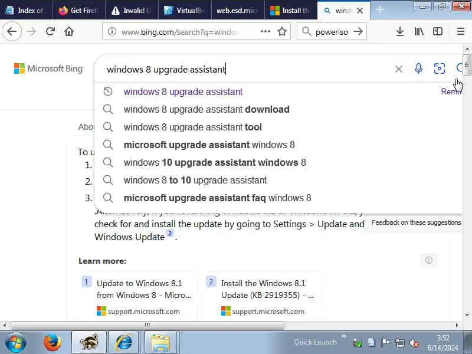This screenshot has width=472, height=354.
Task: Toggle the Firefox sidebar
Action: point(438,31)
